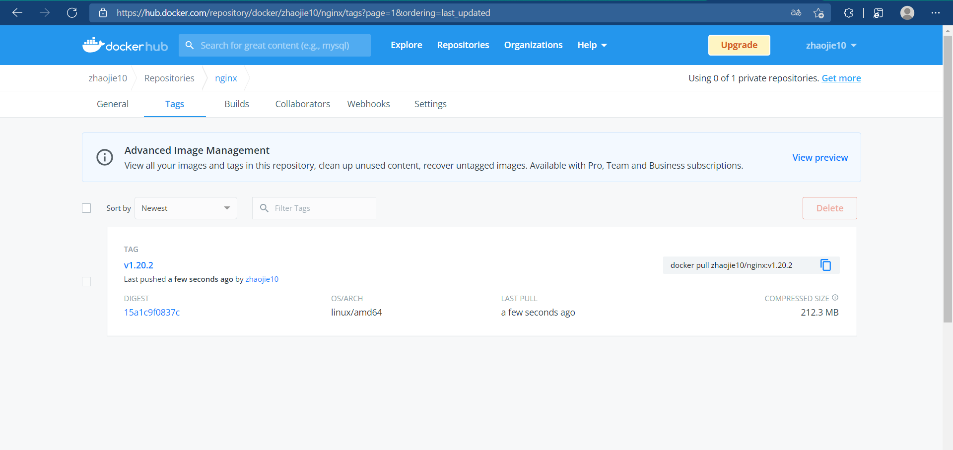Open the translate page icon

[x=796, y=13]
